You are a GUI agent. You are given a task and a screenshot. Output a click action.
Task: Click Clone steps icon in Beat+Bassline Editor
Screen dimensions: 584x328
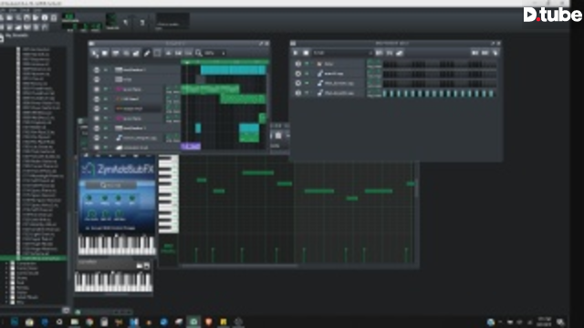(495, 53)
